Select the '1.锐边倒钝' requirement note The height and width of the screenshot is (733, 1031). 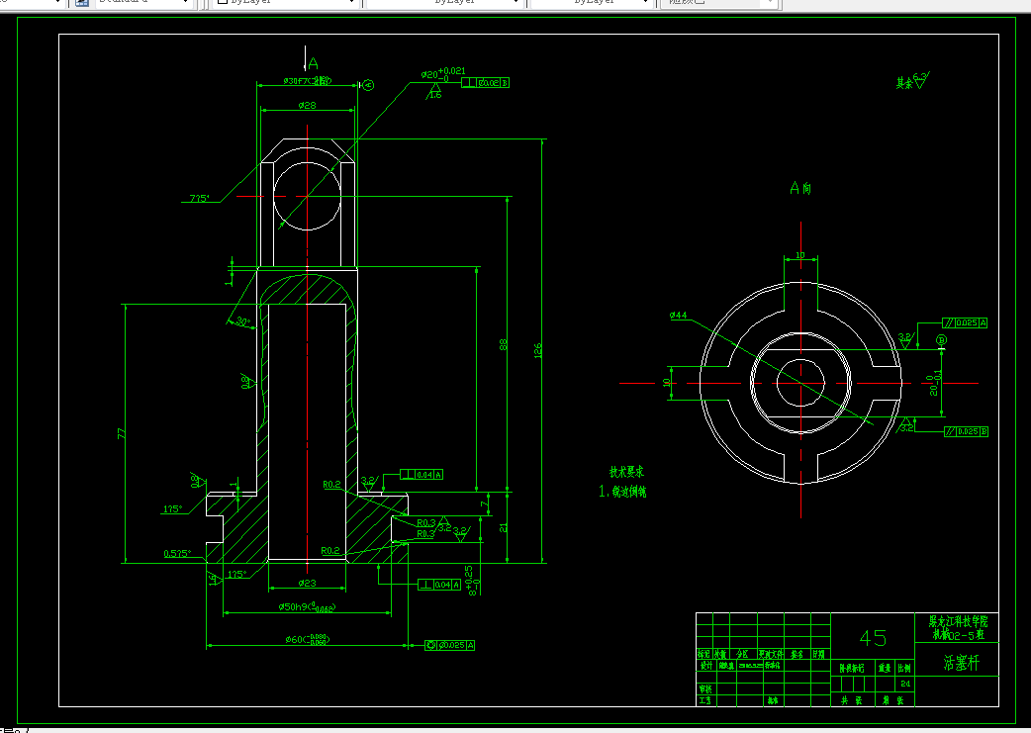click(622, 491)
